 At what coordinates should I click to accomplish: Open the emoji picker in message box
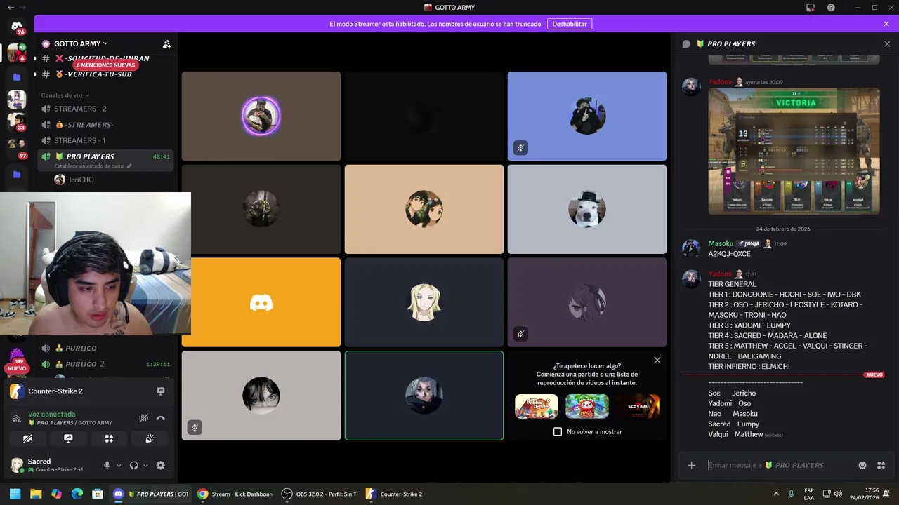click(862, 465)
